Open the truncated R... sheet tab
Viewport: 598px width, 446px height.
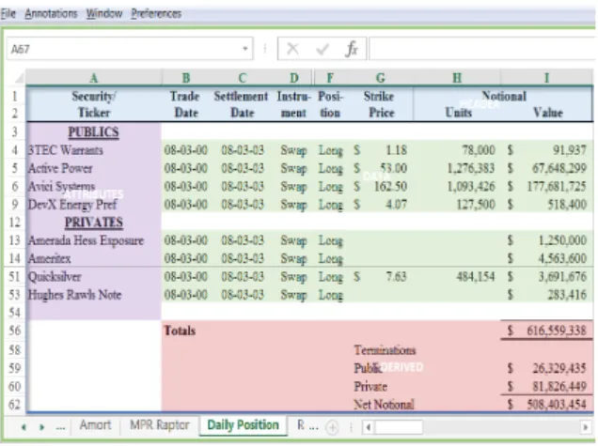coord(307,425)
